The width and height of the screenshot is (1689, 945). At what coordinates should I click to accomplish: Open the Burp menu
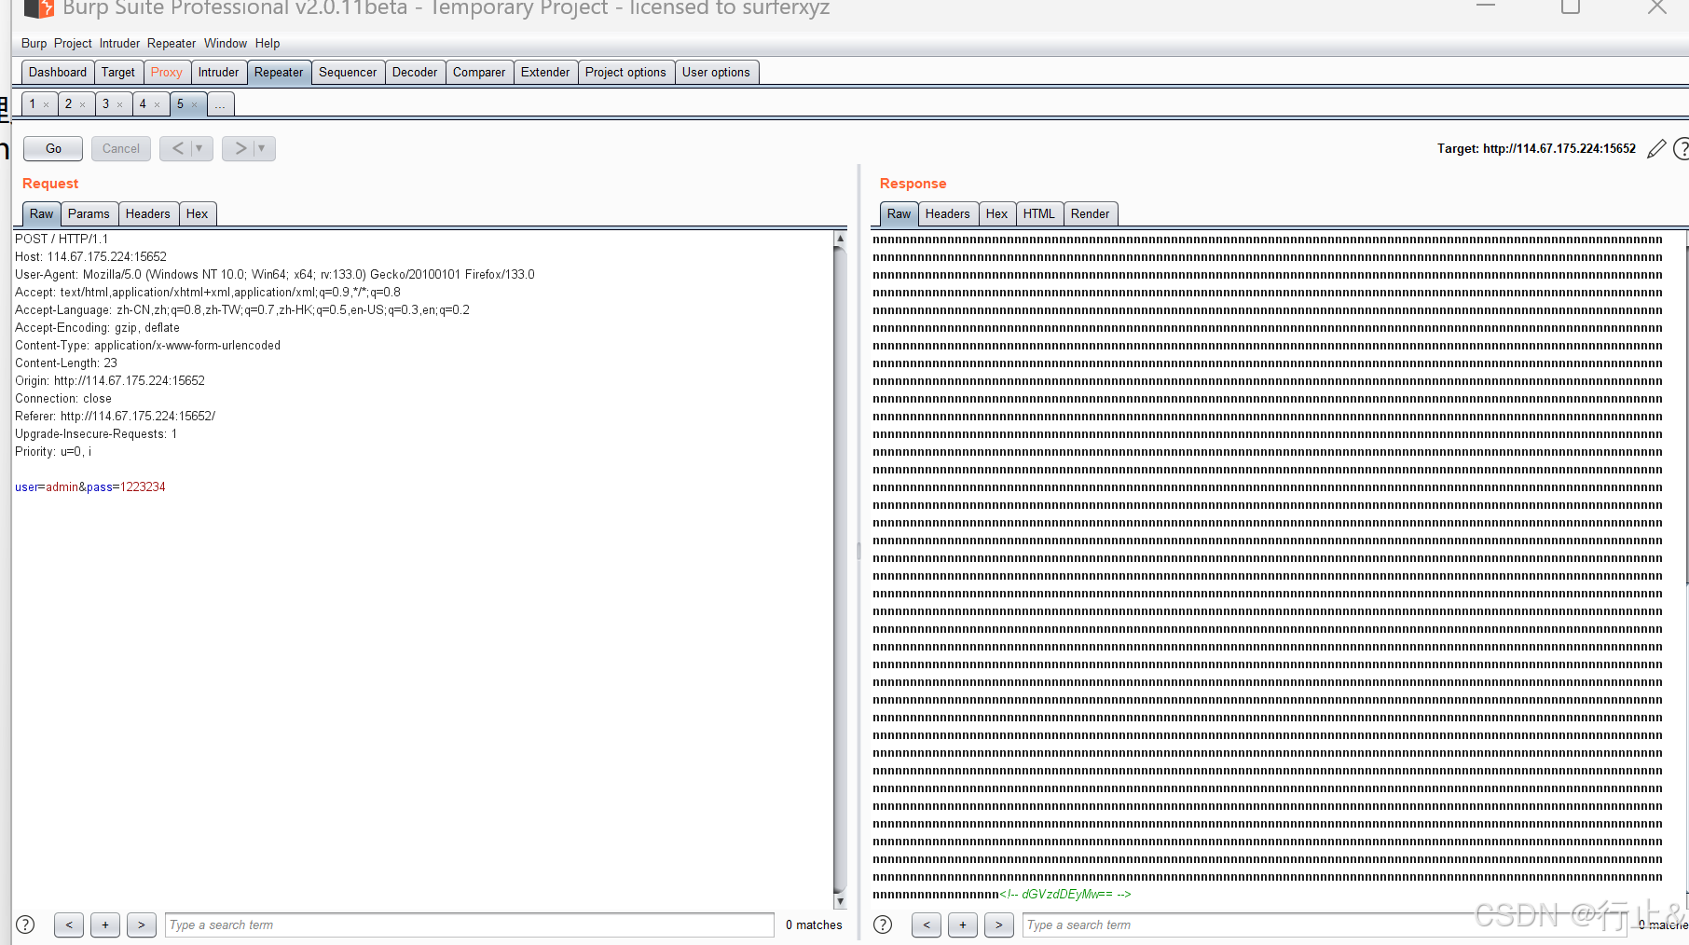point(34,43)
